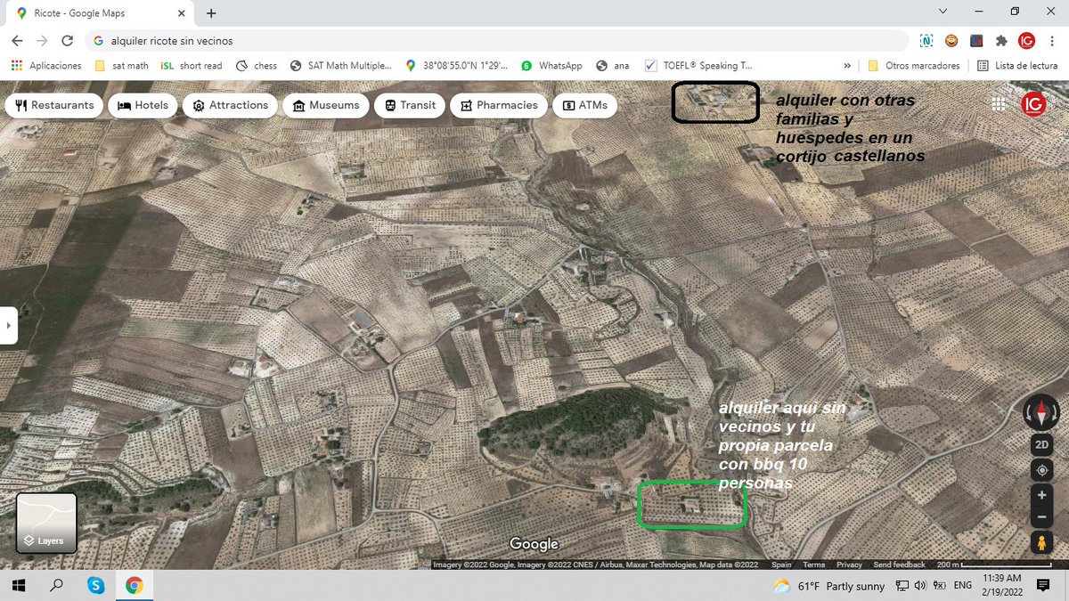1069x601 pixels.
Task: Focus the address bar search text
Action: (172, 41)
